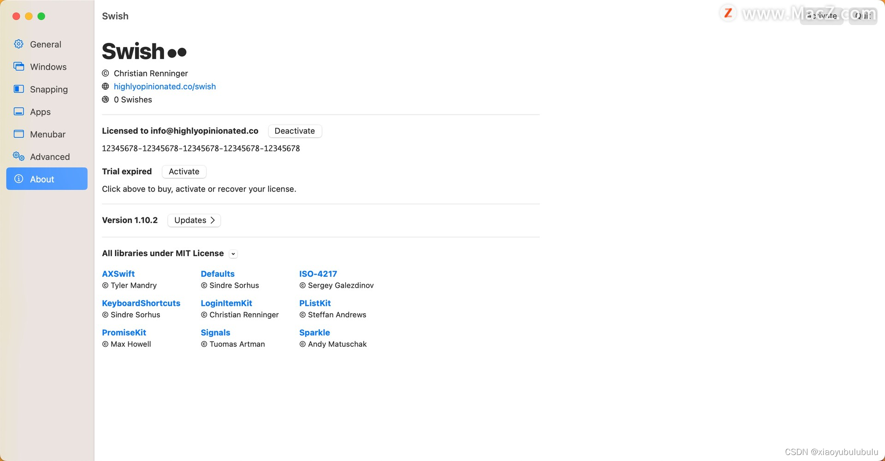Open the ISO-4217 library link
The height and width of the screenshot is (461, 885).
pos(318,274)
